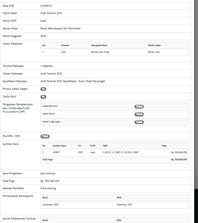Click the Sumber Dana column header
Screen dimensions: 198x223
click(59, 146)
